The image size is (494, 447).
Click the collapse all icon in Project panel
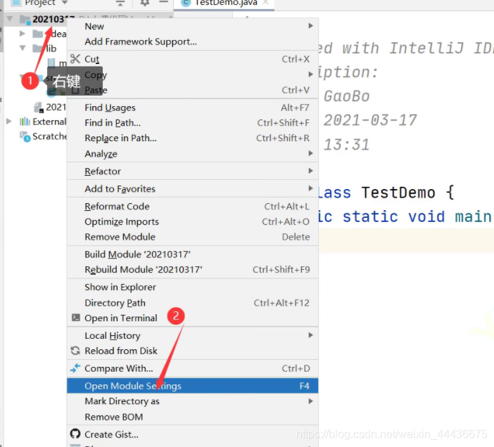120,3
